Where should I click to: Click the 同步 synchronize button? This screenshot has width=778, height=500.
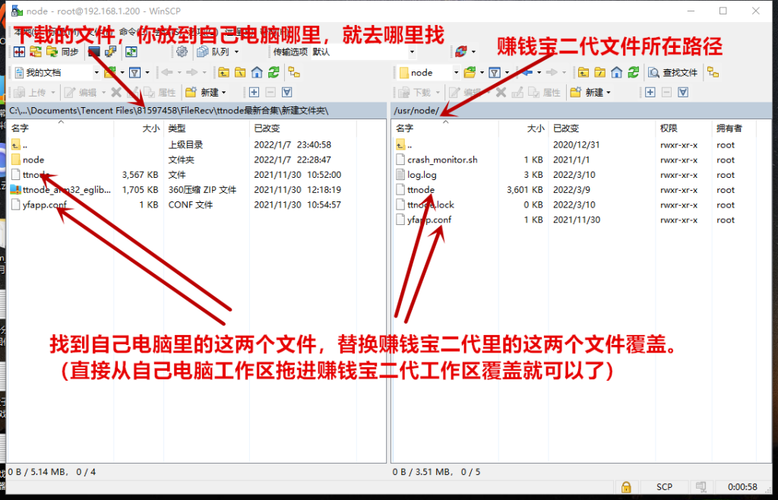point(63,52)
